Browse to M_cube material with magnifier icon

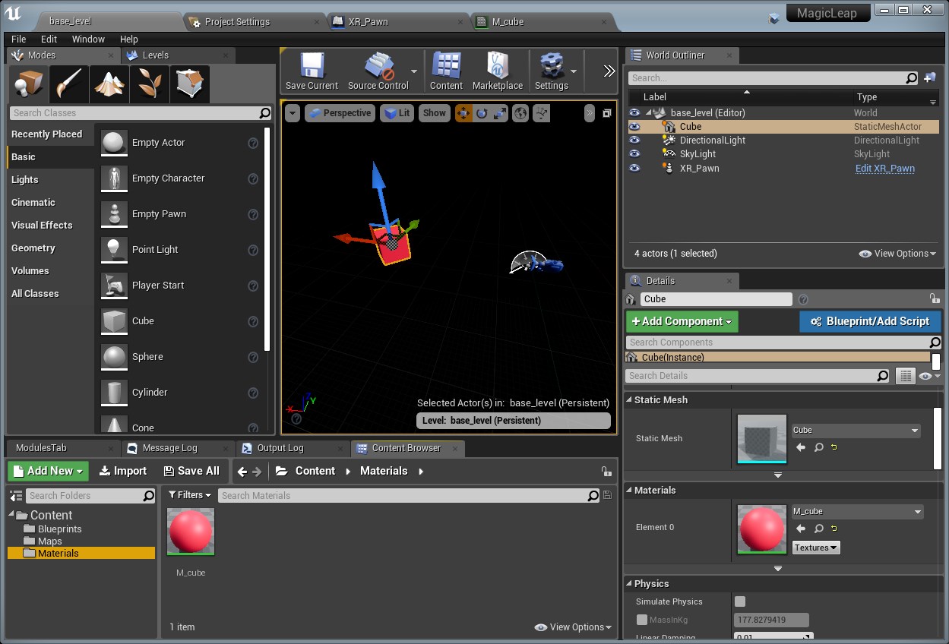(x=818, y=529)
